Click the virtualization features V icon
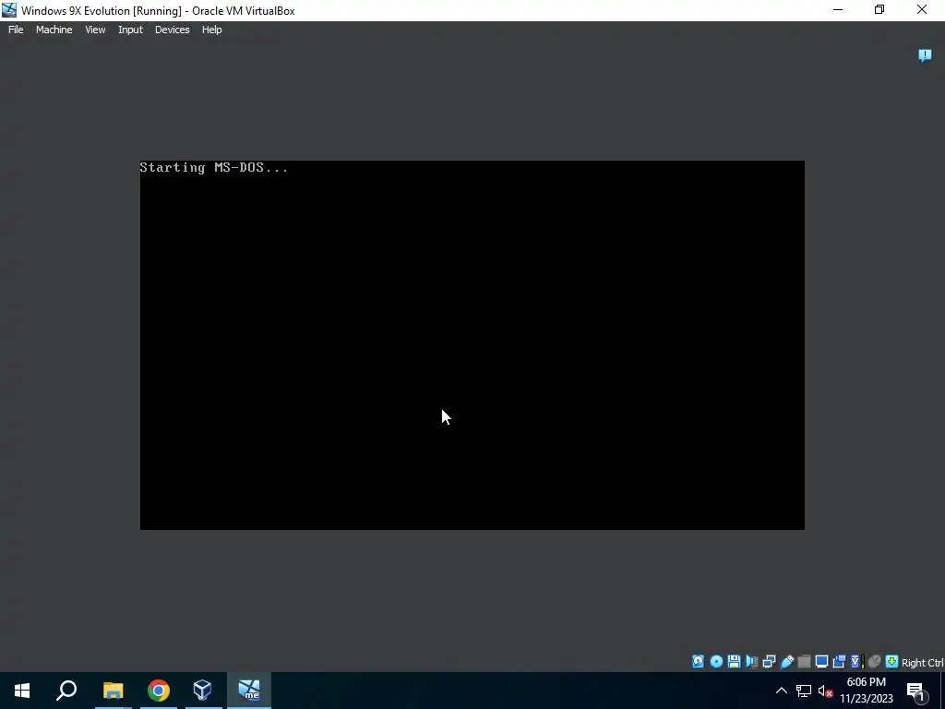 click(856, 661)
